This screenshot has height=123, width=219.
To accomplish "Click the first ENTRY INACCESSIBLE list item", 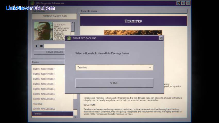I will [44, 69].
